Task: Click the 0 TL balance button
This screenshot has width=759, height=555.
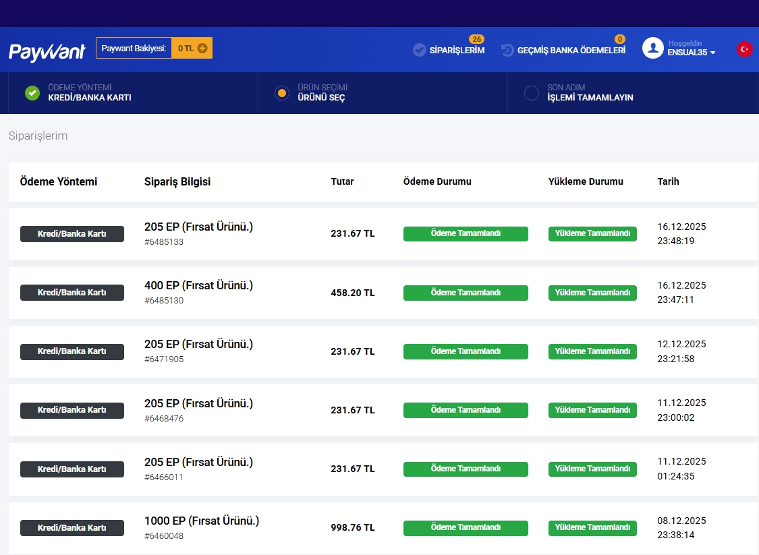Action: coord(192,48)
